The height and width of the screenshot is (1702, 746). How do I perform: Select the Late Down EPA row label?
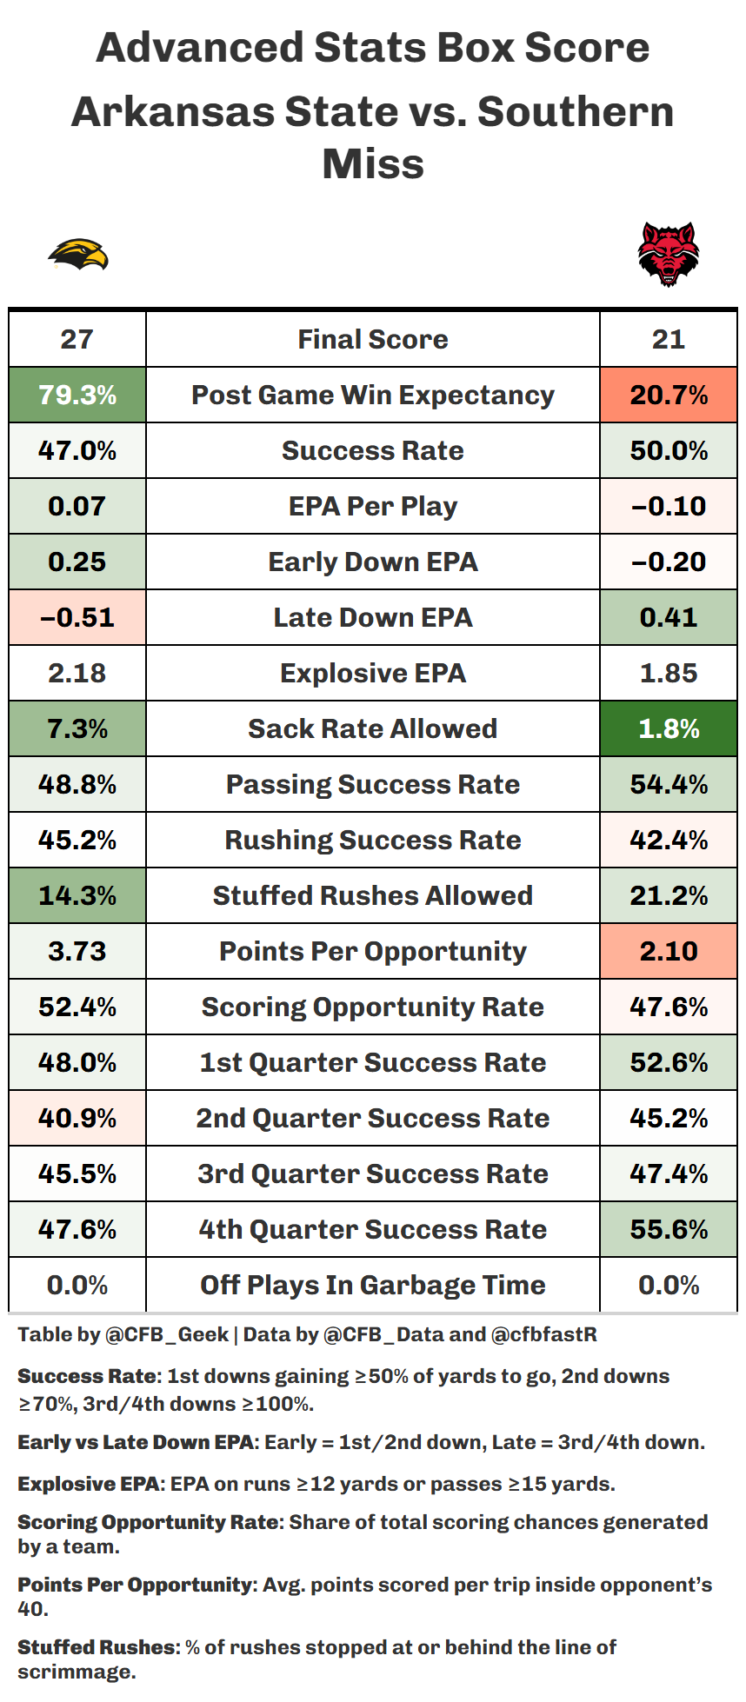(372, 617)
